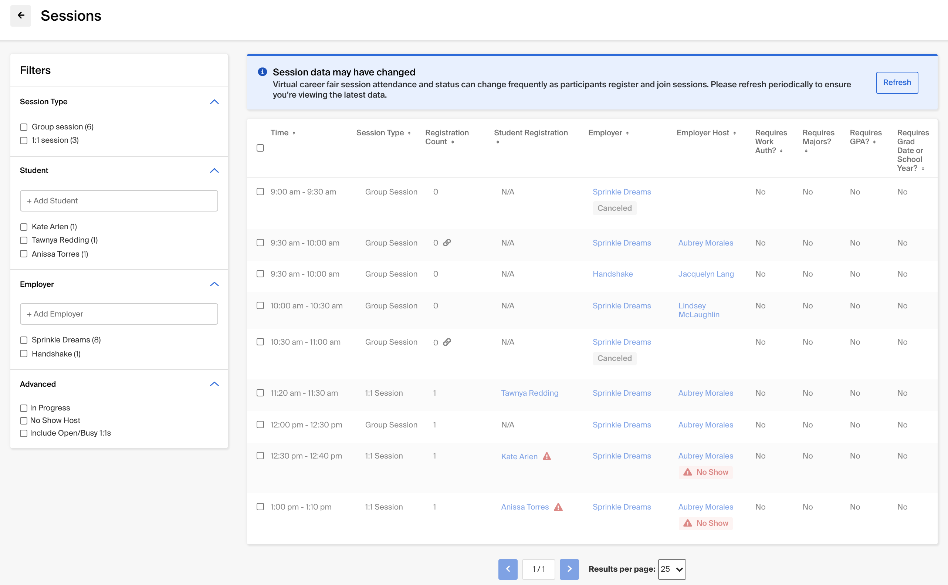Click the Refresh button
Viewport: 948px width, 585px height.
tap(897, 82)
